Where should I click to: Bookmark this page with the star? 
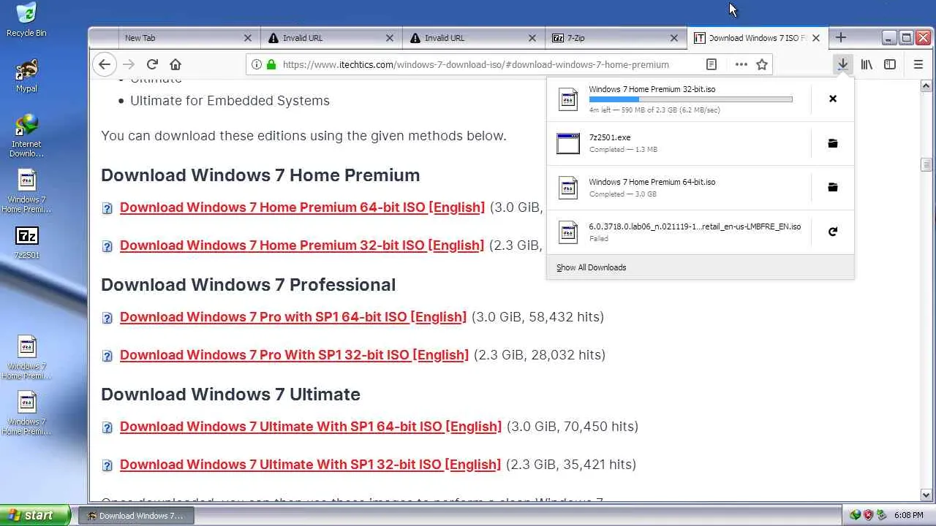[762, 64]
